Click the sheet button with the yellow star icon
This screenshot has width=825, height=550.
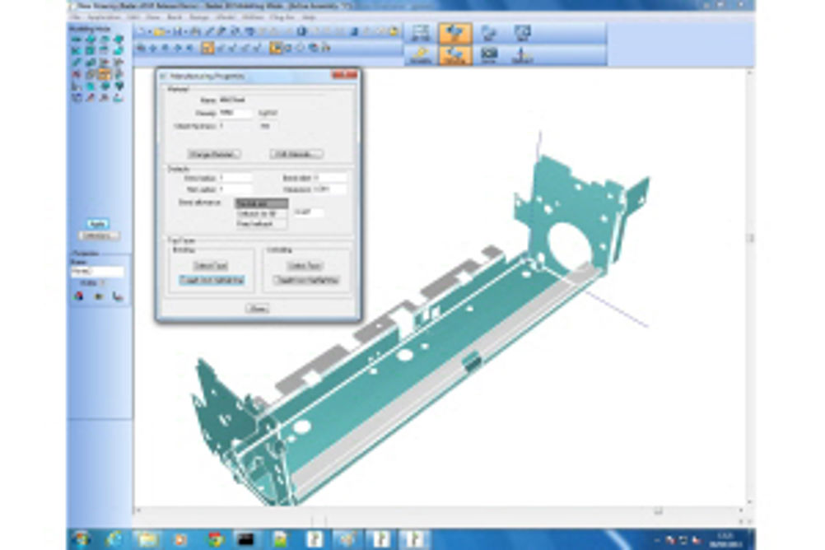pos(421,54)
